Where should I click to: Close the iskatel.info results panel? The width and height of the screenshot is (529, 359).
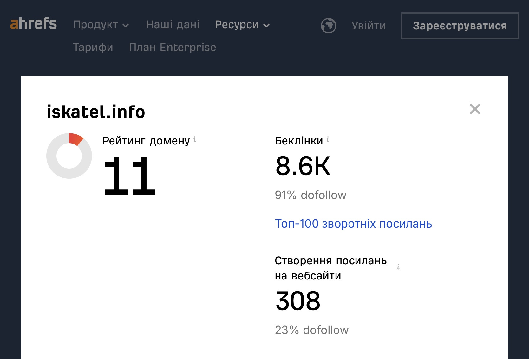click(475, 109)
